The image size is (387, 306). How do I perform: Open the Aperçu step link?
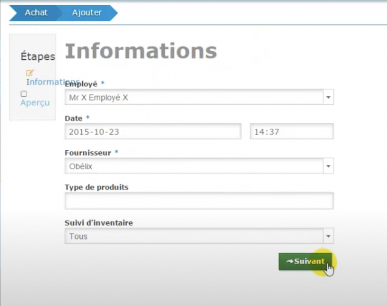click(x=35, y=103)
